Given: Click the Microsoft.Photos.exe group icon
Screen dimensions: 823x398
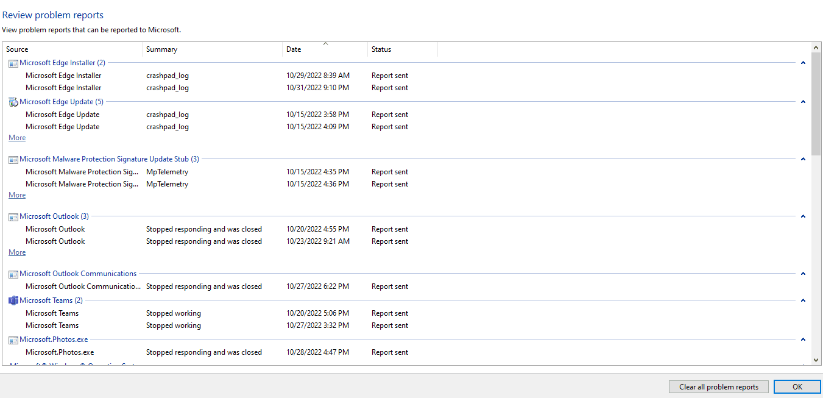Looking at the screenshot, I should click(13, 340).
